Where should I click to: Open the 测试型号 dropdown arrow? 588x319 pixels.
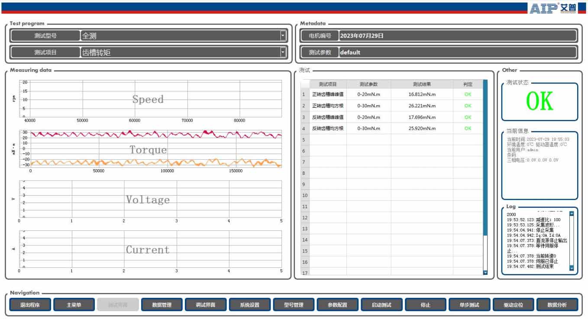tap(283, 36)
